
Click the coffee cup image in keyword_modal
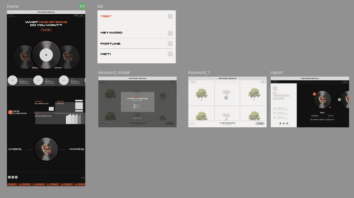[162, 96]
